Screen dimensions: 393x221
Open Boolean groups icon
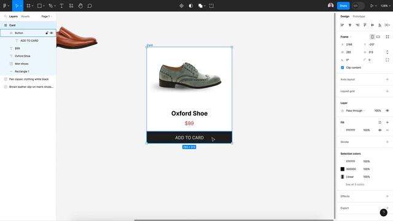pos(200,6)
